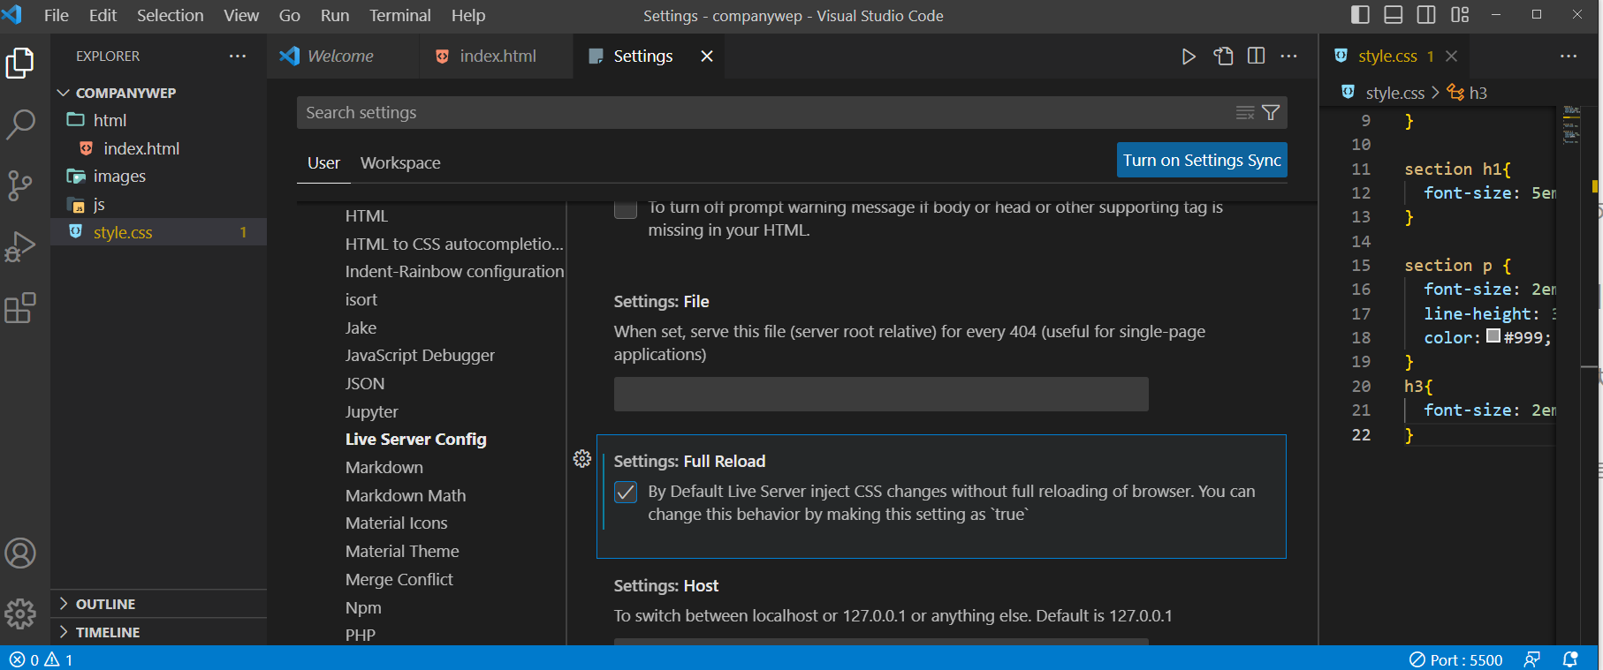Open Explorer Views and More Actions ellipsis
This screenshot has height=670, width=1603.
coord(238,56)
